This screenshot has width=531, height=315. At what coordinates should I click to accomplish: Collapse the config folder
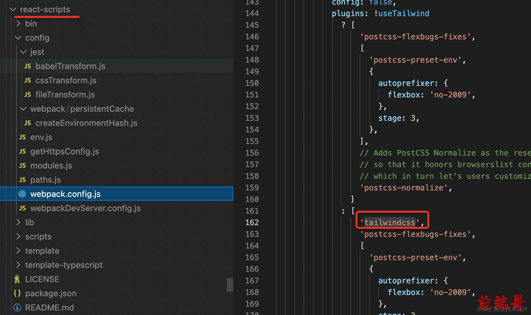click(x=18, y=38)
